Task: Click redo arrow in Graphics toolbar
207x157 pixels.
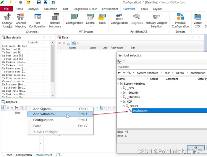Action: (x=114, y=108)
